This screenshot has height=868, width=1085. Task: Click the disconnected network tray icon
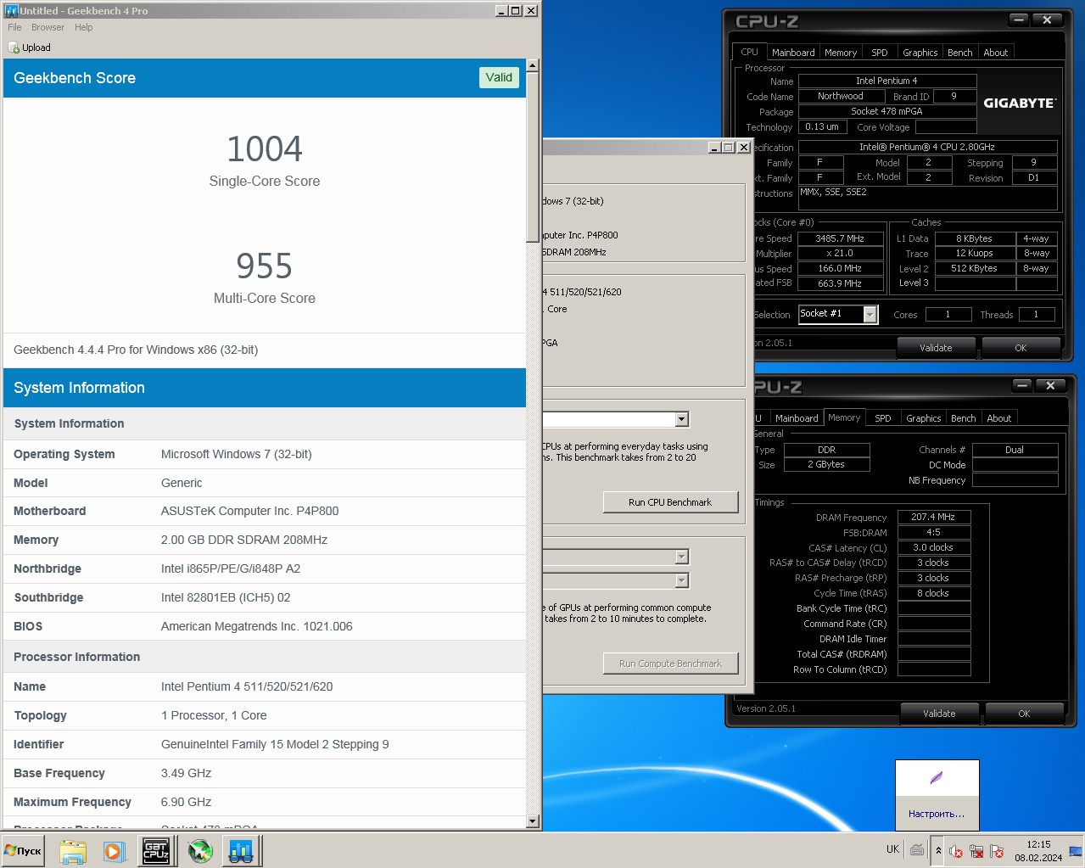(976, 851)
